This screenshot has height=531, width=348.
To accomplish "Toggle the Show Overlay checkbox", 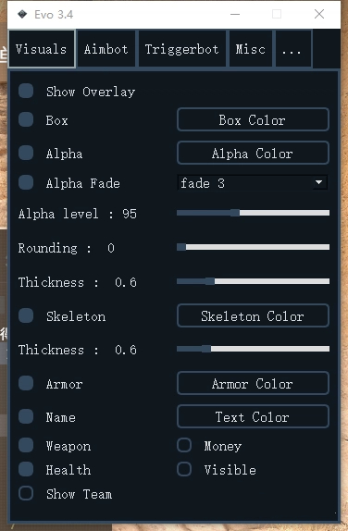I will [x=26, y=91].
